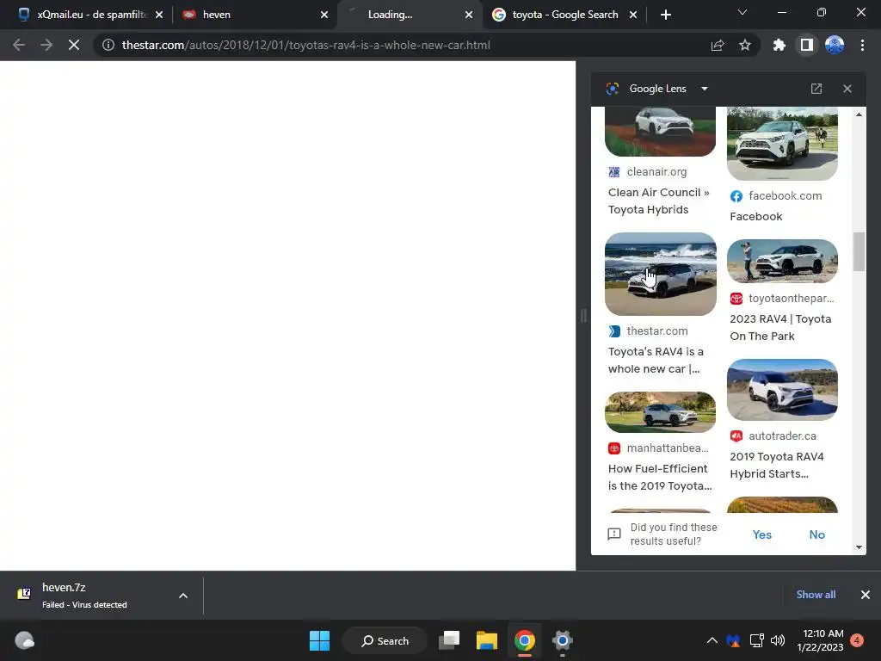881x661 pixels.
Task: Open a new browser tab
Action: pyautogui.click(x=666, y=15)
